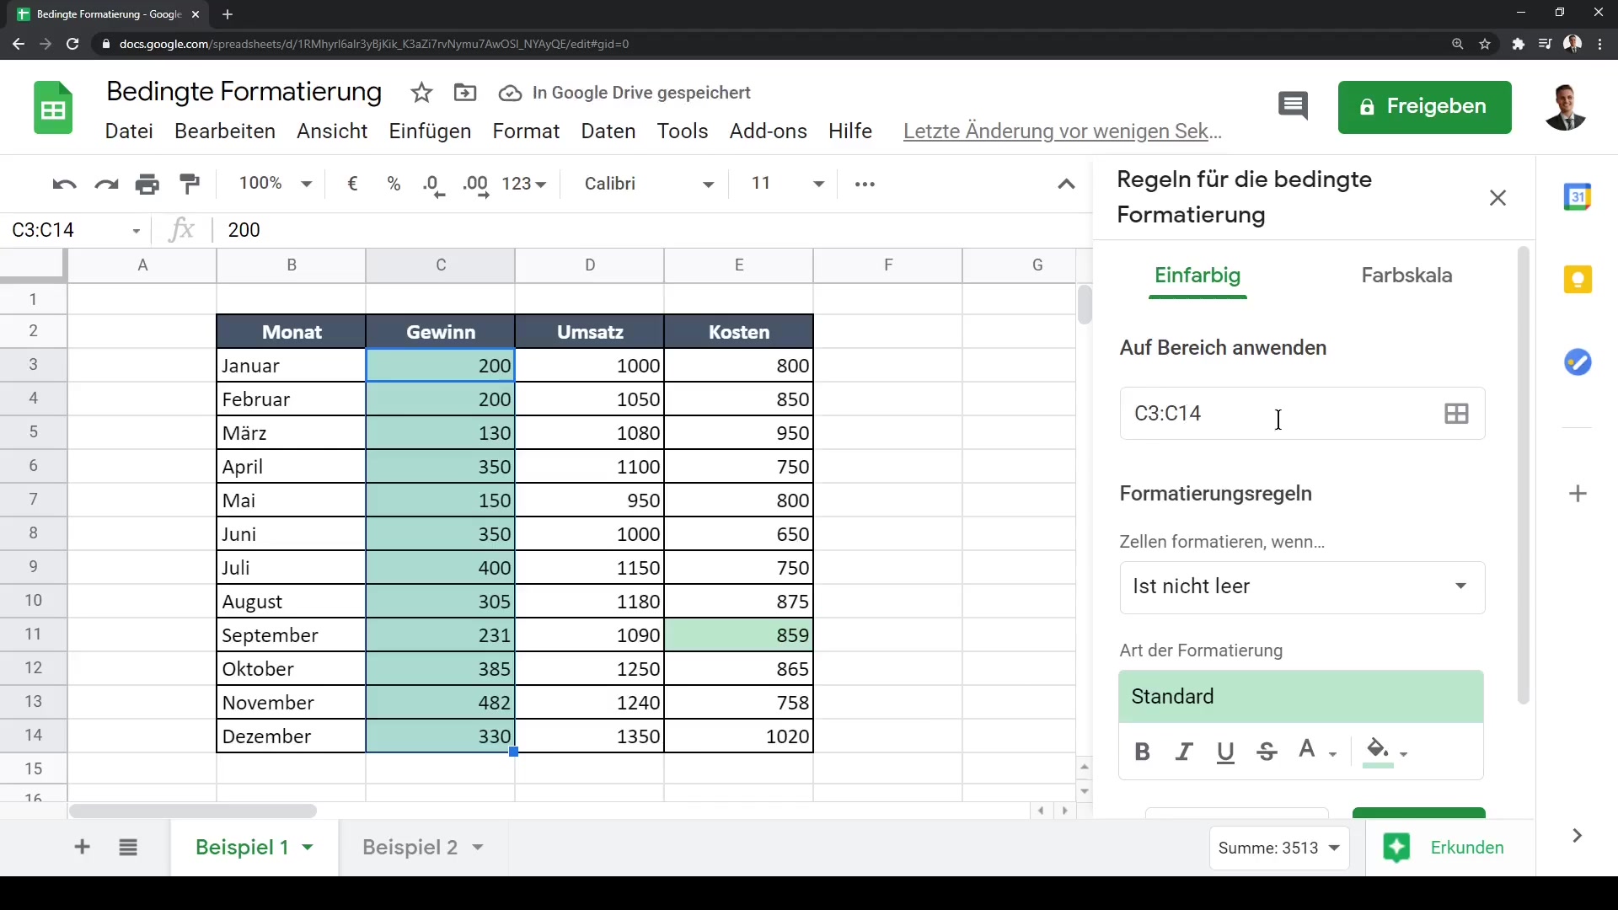1618x910 pixels.
Task: Expand the zoom 100% dropdown
Action: tap(276, 184)
